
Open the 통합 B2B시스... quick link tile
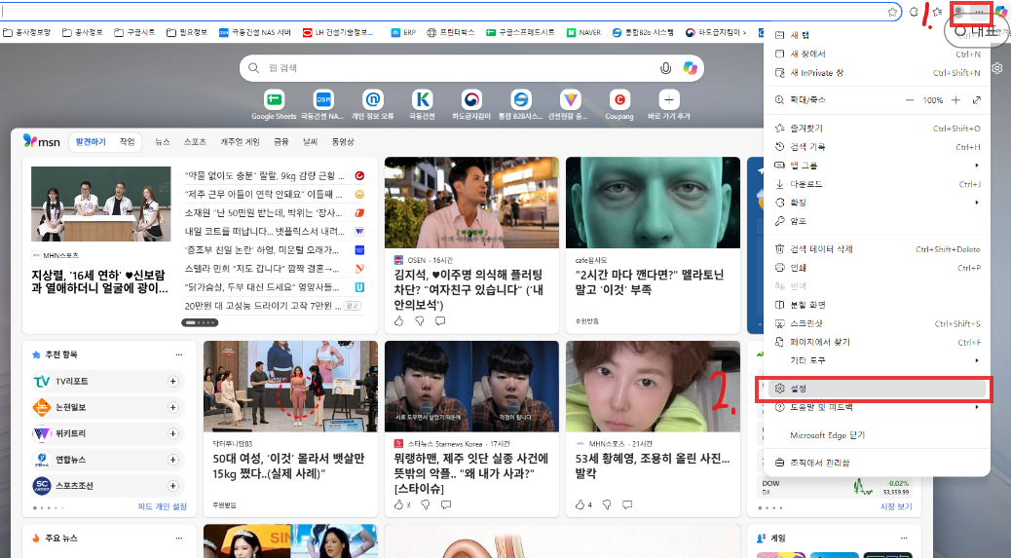click(520, 104)
